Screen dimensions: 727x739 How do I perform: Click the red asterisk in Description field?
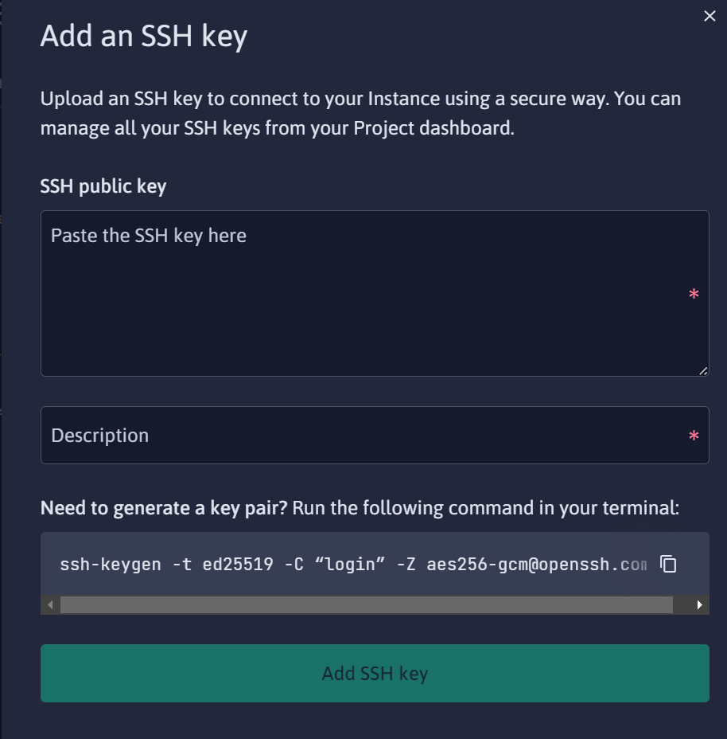coord(694,436)
